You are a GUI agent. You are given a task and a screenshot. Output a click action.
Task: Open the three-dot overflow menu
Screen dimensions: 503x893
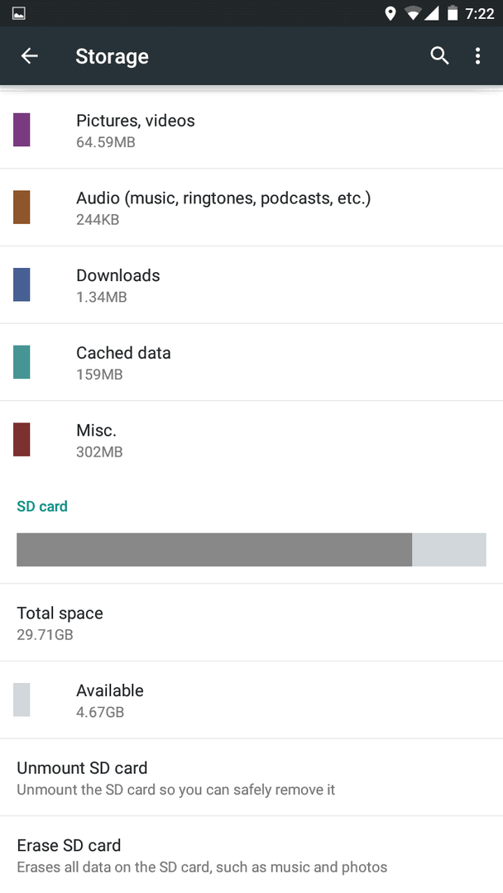pyautogui.click(x=477, y=56)
